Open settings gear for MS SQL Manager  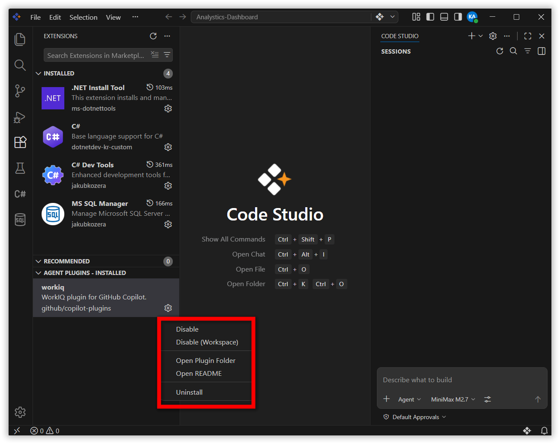click(x=168, y=224)
